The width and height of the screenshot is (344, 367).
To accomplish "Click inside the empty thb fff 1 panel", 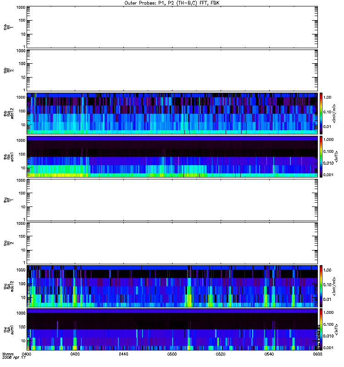I will [x=172, y=27].
